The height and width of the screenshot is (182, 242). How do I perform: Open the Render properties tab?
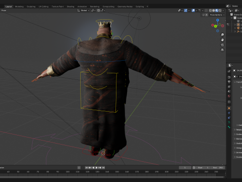[229, 77]
